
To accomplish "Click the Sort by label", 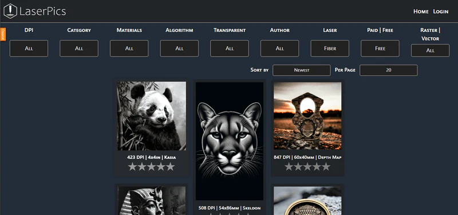I will pos(259,70).
